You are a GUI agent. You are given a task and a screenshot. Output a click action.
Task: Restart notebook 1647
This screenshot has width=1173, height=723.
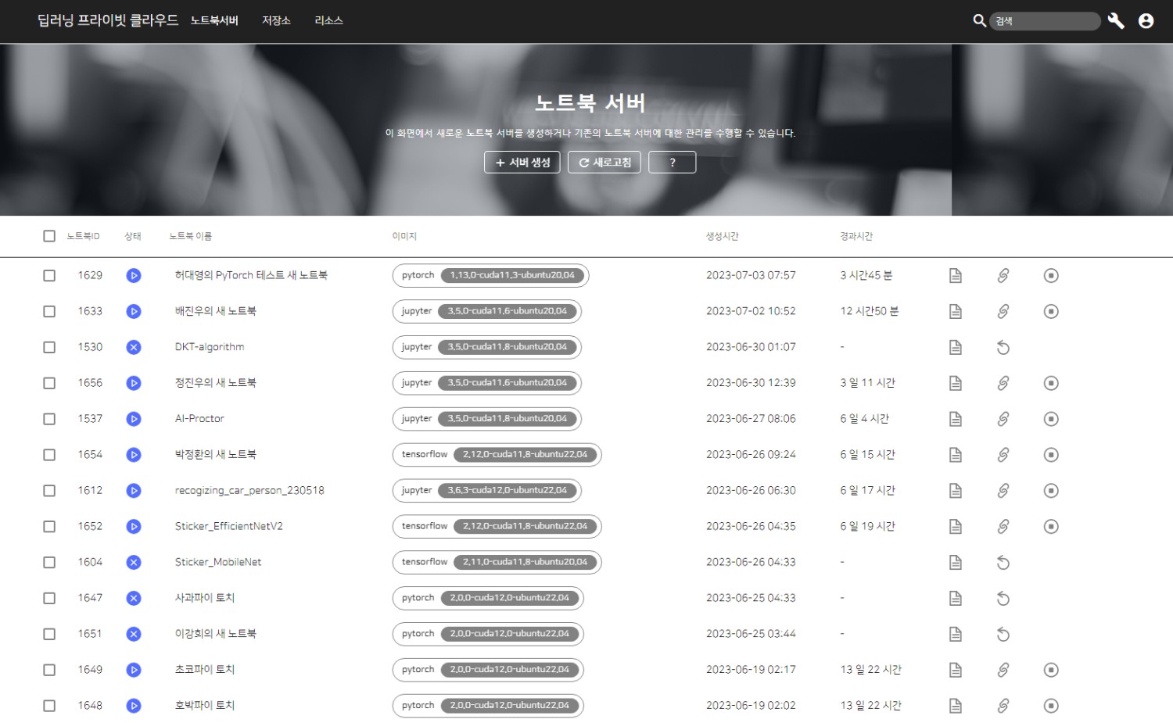[1003, 599]
